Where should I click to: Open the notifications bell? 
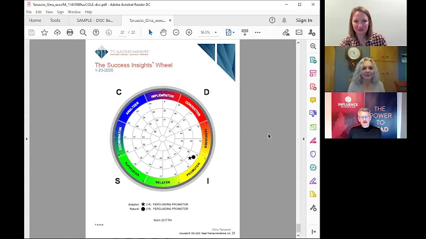[x=284, y=20]
